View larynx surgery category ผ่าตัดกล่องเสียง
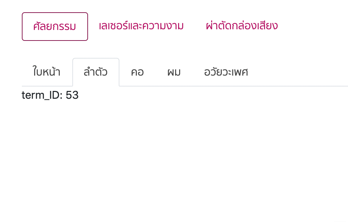Screen dimensions: 348x222 click(x=242, y=26)
